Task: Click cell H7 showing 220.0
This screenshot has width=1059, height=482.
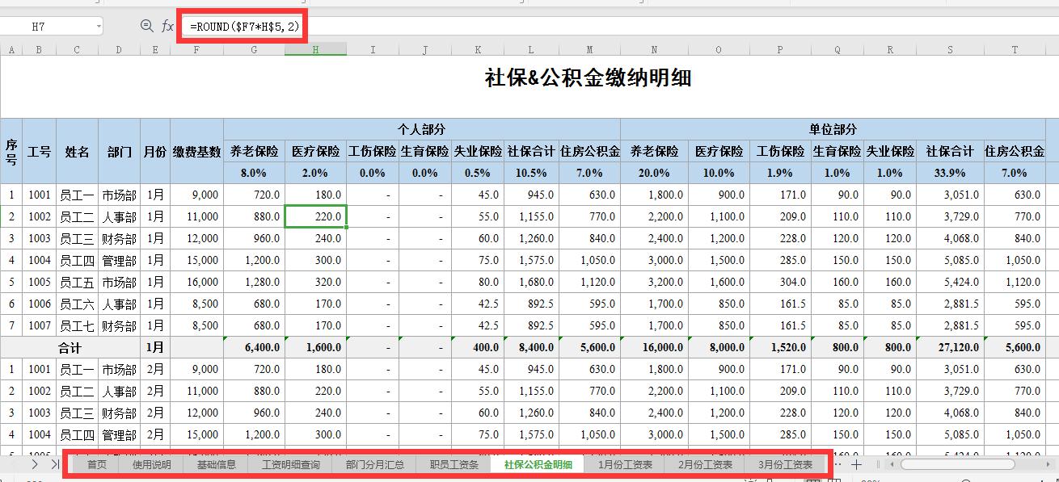Action: point(314,216)
